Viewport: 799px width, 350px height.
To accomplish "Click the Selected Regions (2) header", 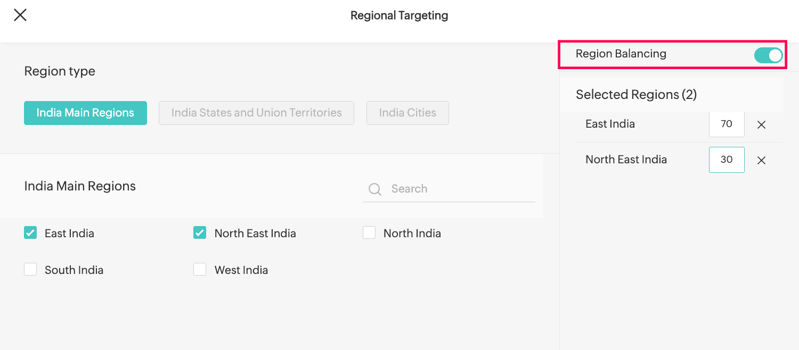I will pyautogui.click(x=636, y=95).
